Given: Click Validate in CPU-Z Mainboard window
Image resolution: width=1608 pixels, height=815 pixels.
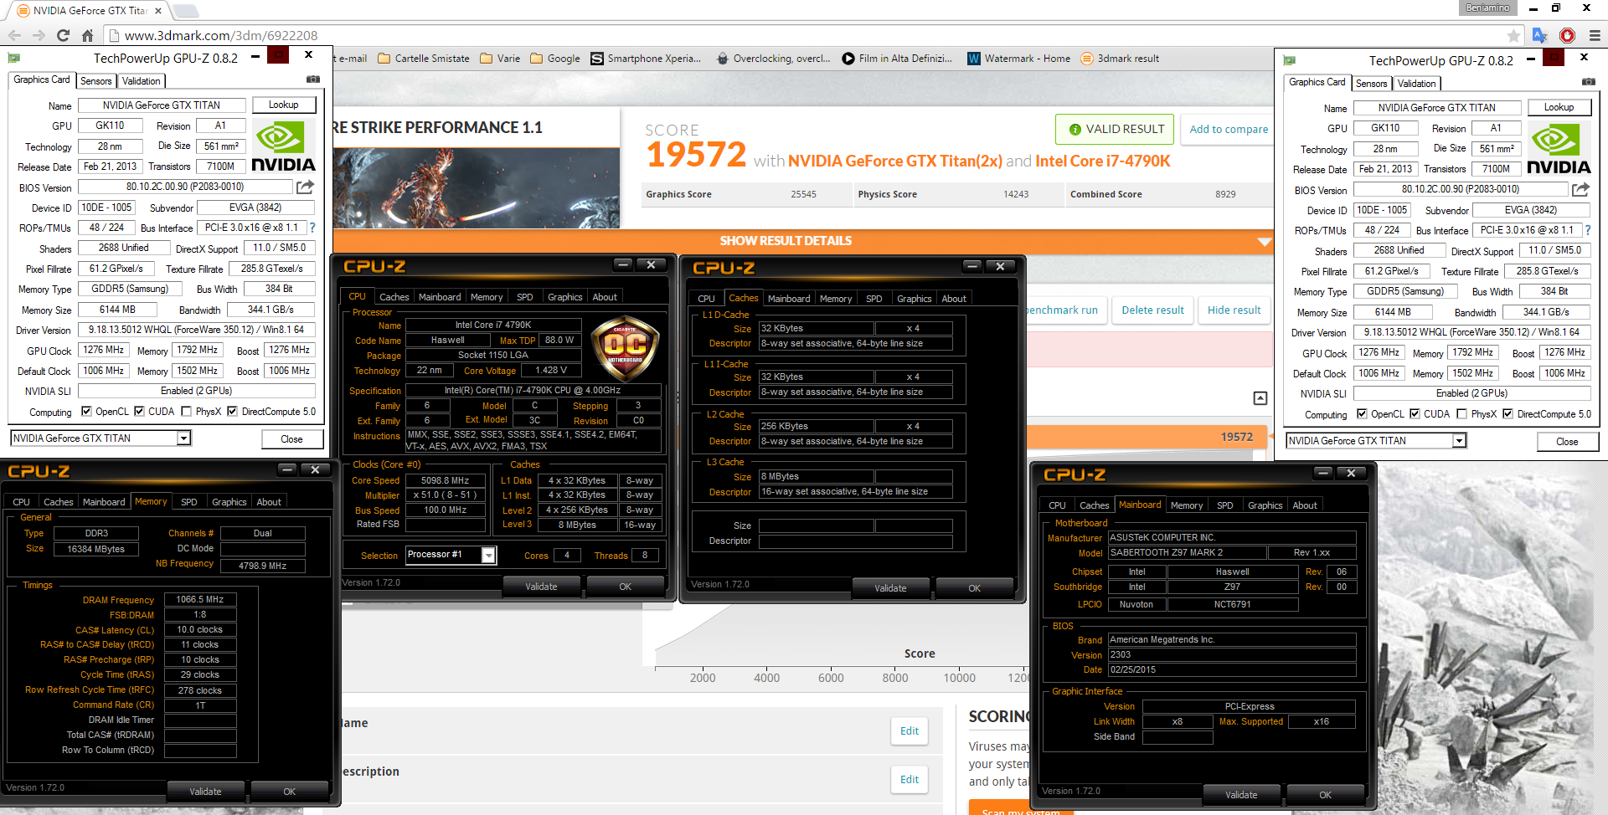Looking at the screenshot, I should point(1241,795).
